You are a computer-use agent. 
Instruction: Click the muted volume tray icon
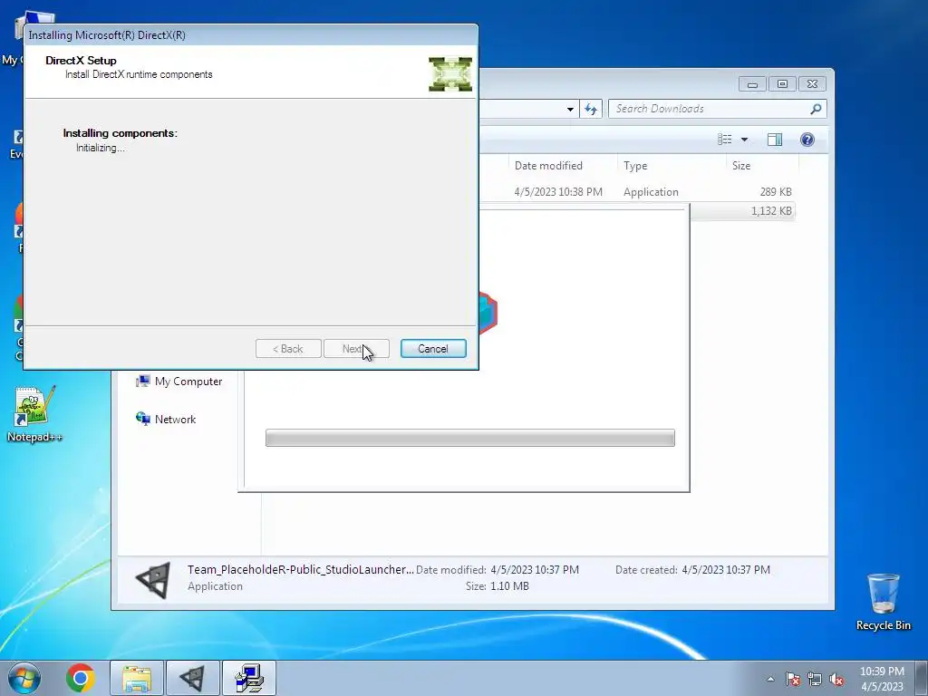(836, 679)
